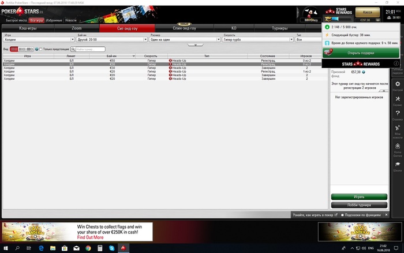404x253 pixels.
Task: Expand the tournament info panel handle
Action: tap(384, 91)
